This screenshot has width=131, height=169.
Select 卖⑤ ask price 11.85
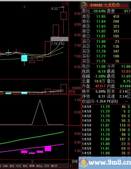(x=101, y=16)
